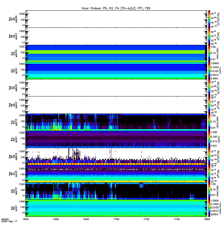Click the 1740 time axis label

177,219
